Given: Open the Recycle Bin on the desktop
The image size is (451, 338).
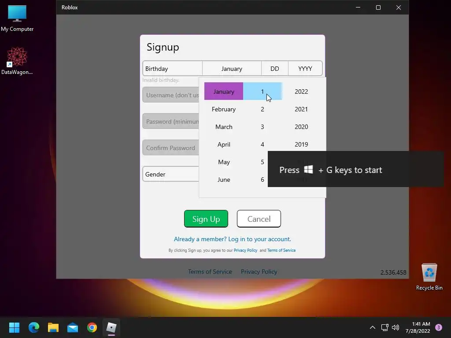Looking at the screenshot, I should (429, 277).
